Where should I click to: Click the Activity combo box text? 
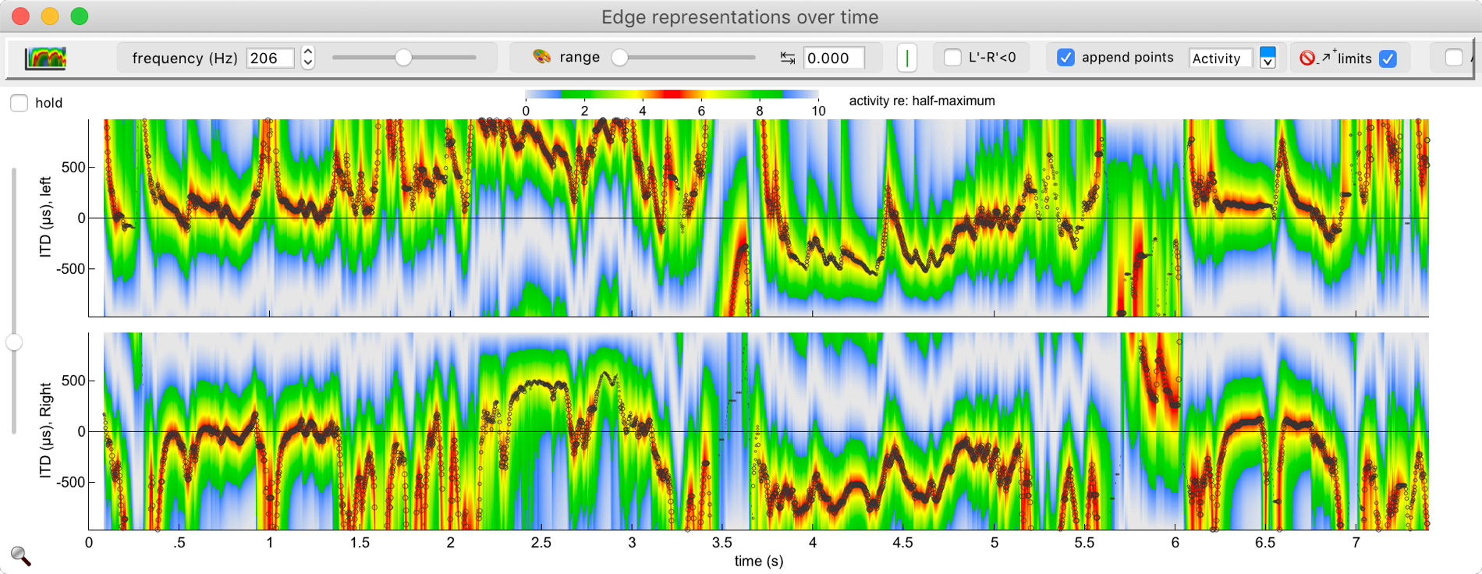[x=1220, y=58]
